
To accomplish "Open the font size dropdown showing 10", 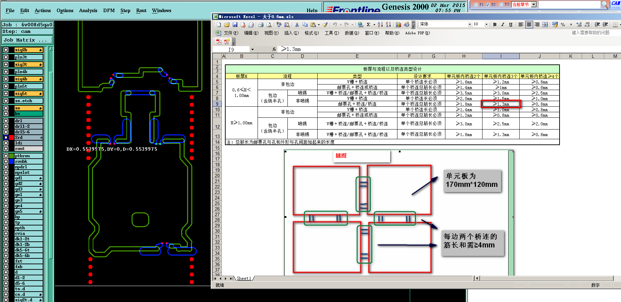I will (x=486, y=25).
